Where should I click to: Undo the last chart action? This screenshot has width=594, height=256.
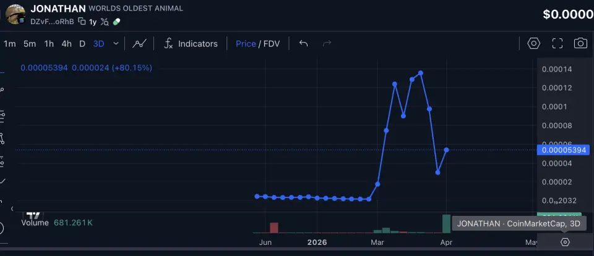(303, 44)
